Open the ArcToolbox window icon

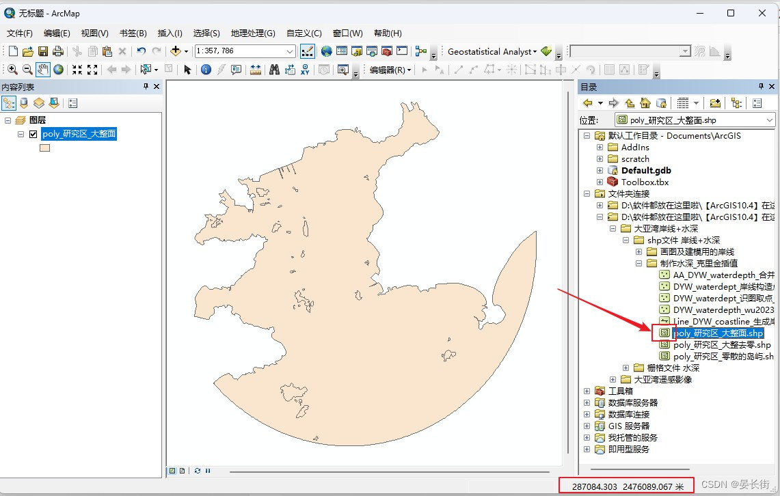387,51
